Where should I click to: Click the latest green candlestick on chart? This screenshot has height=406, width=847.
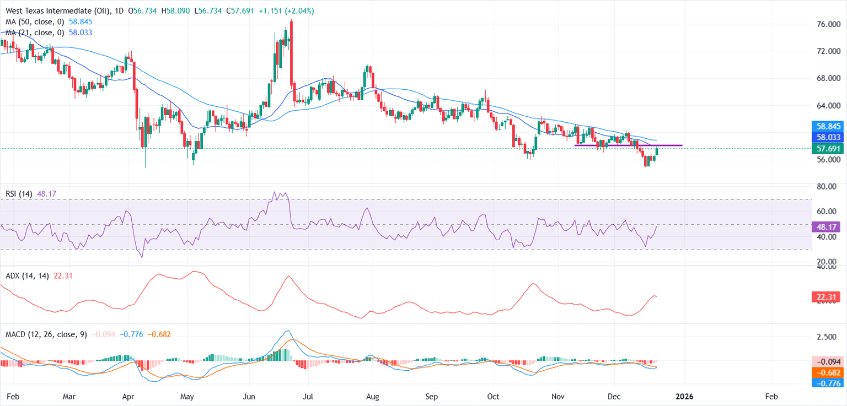click(657, 151)
